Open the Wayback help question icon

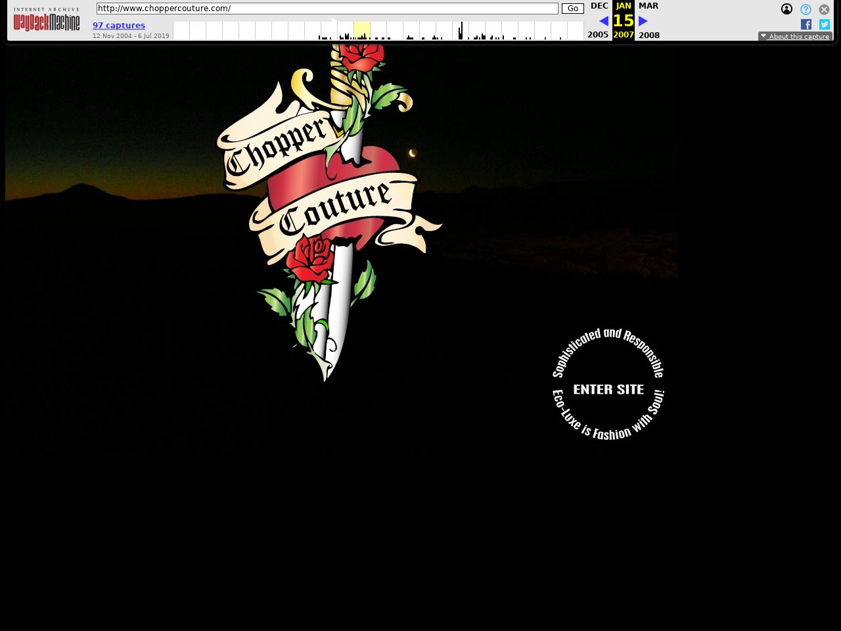pyautogui.click(x=806, y=9)
